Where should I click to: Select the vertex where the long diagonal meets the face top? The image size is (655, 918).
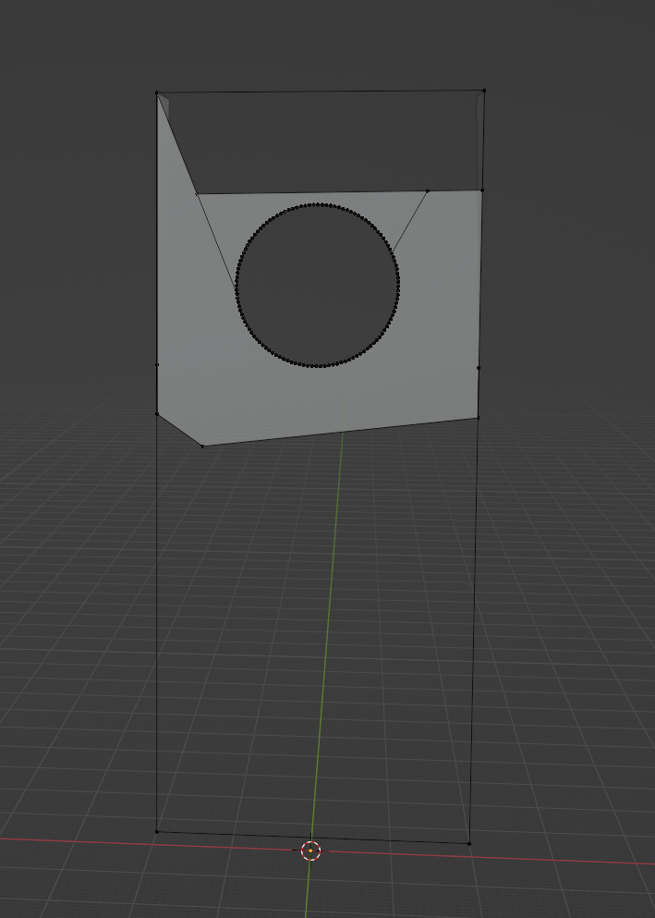197,193
